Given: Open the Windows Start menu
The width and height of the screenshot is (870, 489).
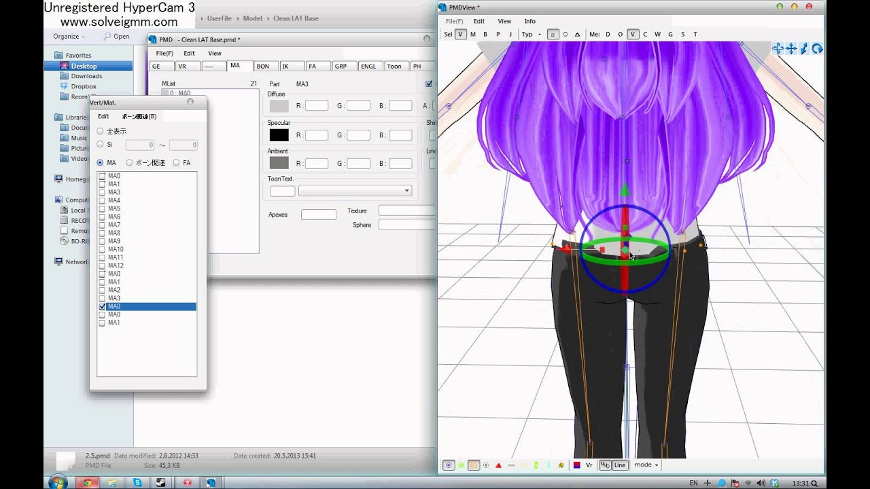Looking at the screenshot, I should click(58, 482).
